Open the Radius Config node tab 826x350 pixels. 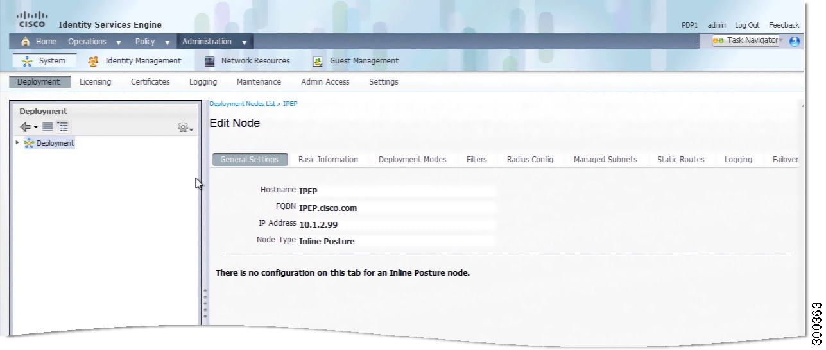point(530,160)
